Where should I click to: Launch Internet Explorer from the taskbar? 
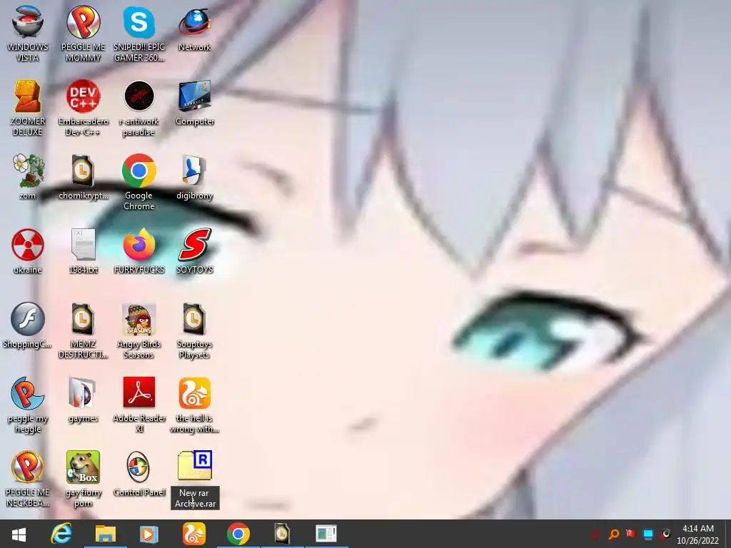click(61, 534)
